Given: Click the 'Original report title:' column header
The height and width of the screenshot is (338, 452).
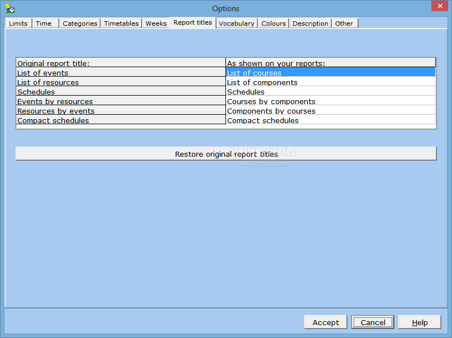Looking at the screenshot, I should coord(121,63).
